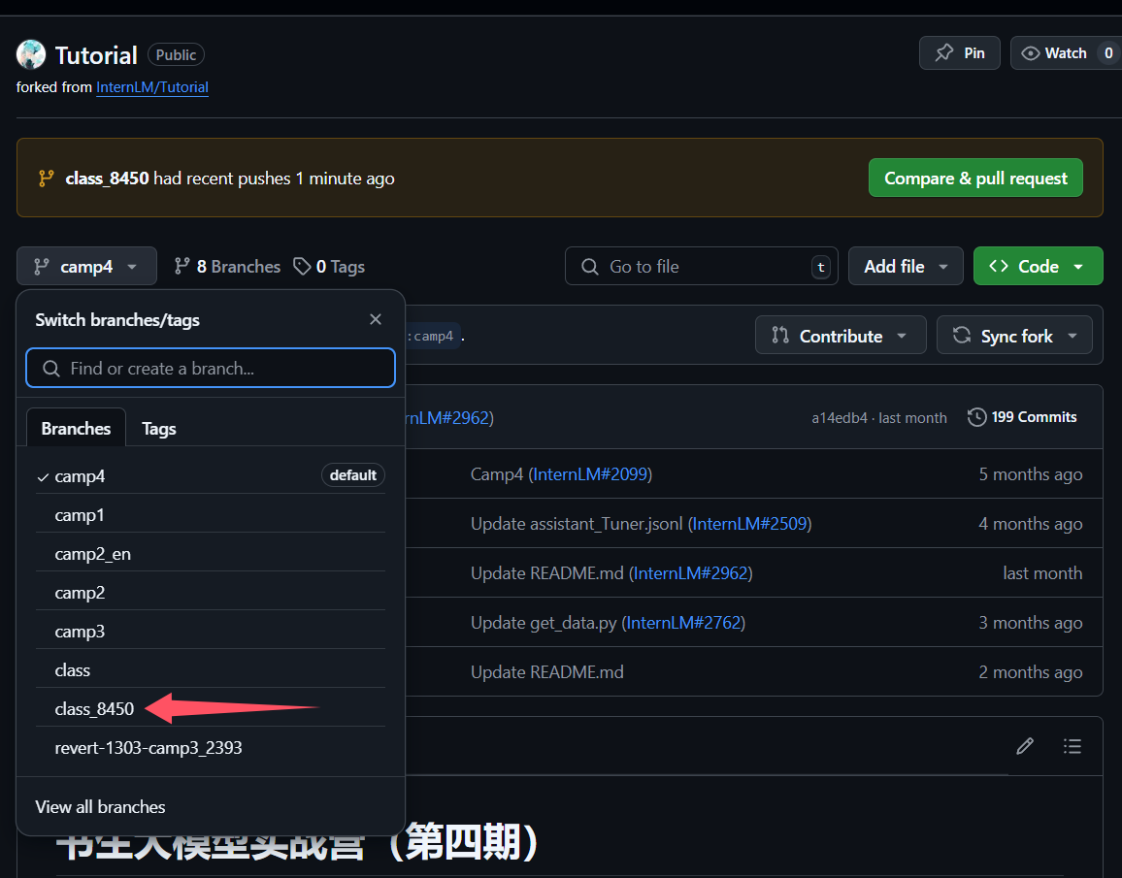Click the Find or create a branch field
This screenshot has width=1122, height=878.
211,369
